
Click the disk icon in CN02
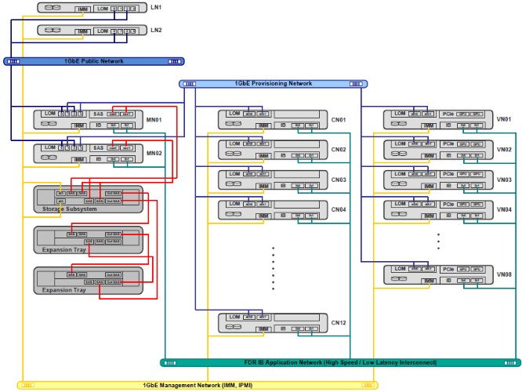(234, 154)
